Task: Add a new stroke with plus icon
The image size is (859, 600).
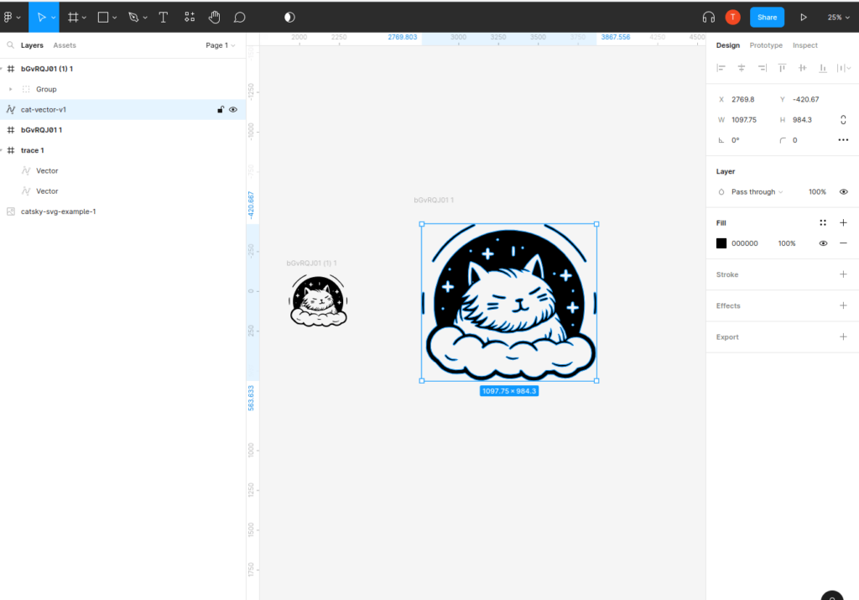Action: point(843,274)
